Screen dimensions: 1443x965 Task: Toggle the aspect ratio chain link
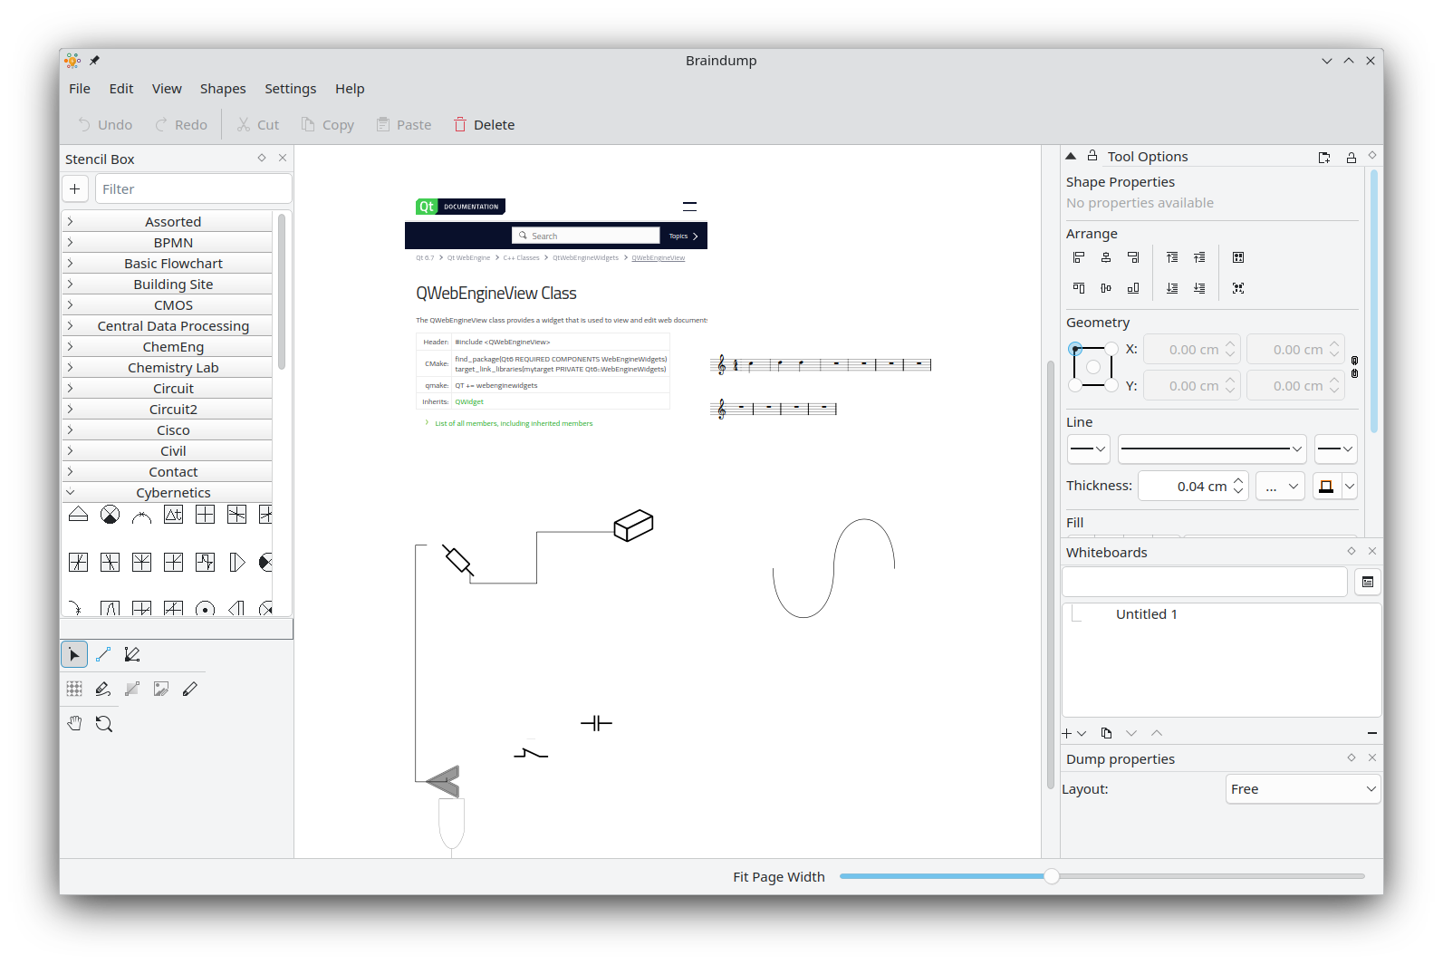(1354, 367)
